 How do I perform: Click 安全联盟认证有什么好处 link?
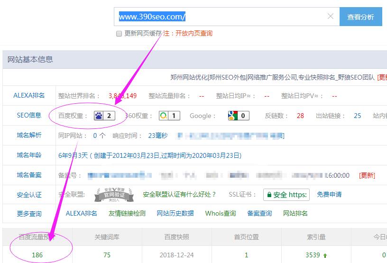pos(180,194)
